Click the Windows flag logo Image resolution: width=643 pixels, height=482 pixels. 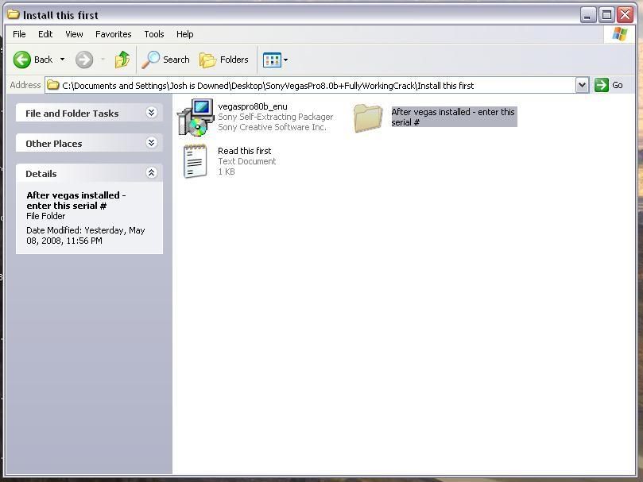point(620,34)
